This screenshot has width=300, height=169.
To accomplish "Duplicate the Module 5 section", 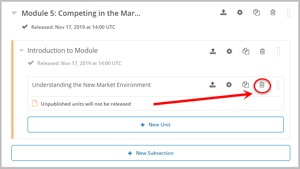I will click(x=256, y=13).
